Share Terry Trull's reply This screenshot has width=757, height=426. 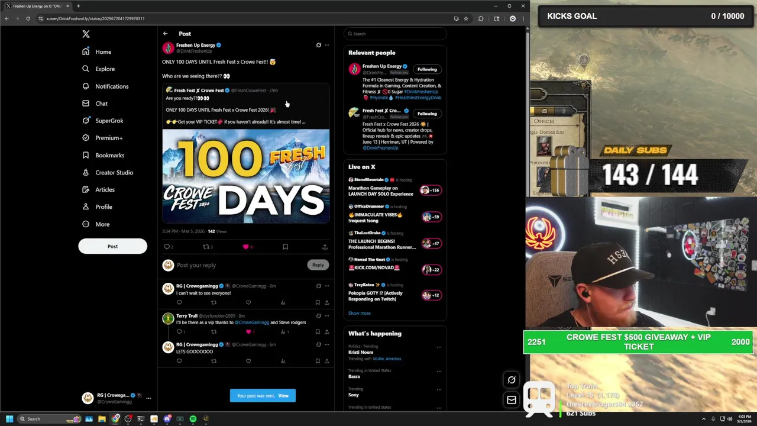[x=326, y=332]
